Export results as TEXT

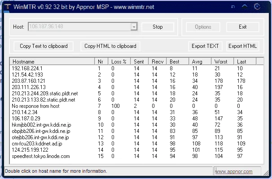coord(205,46)
